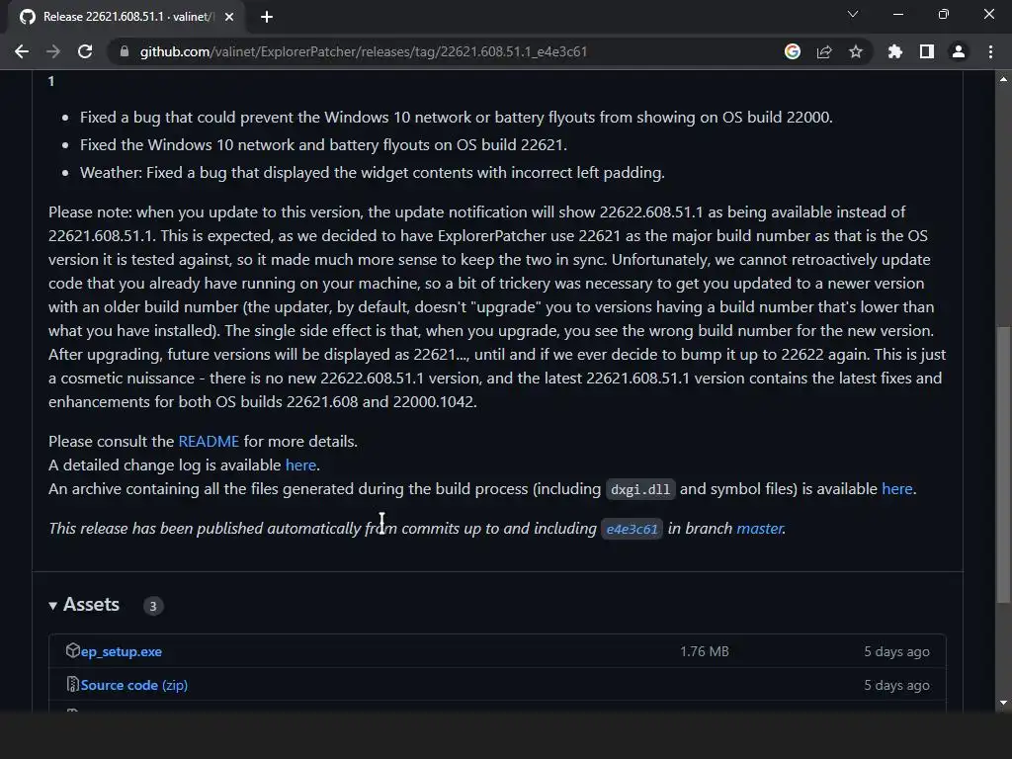Click the Google icon in address bar
This screenshot has height=759, width=1012.
pyautogui.click(x=792, y=51)
